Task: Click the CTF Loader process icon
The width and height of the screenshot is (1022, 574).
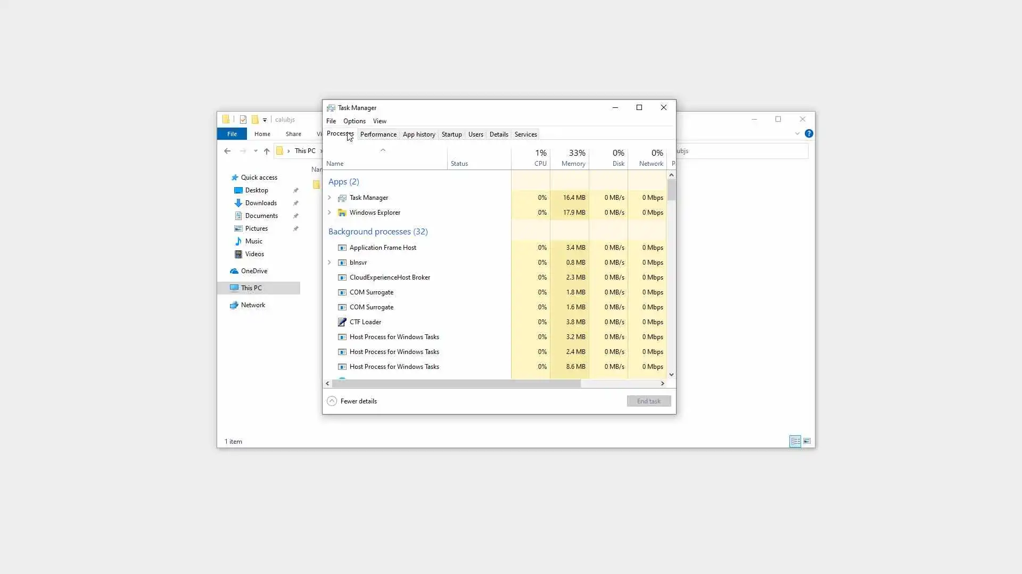Action: point(342,322)
